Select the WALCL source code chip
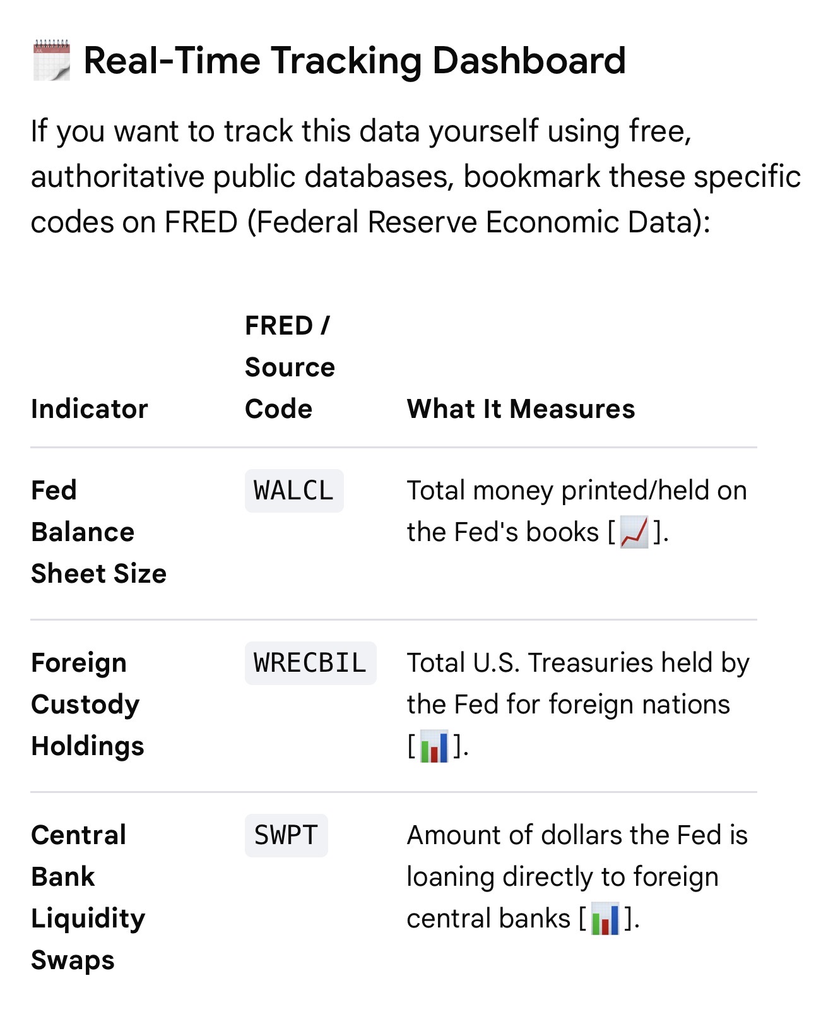This screenshot has width=833, height=1031. [294, 491]
